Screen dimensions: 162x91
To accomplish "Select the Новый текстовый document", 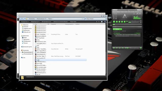I will pos(40,71).
